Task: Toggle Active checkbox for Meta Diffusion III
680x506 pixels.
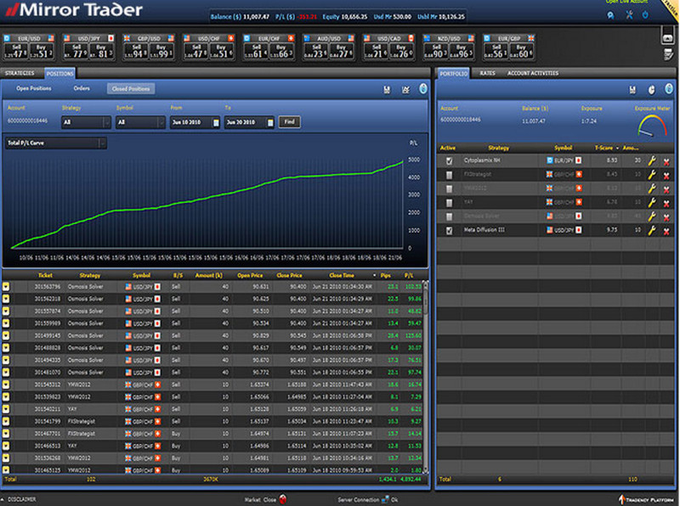Action: click(x=449, y=230)
